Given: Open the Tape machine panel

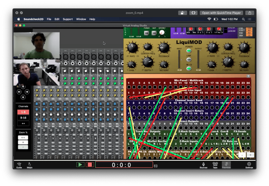Looking at the screenshot, I should coord(215,165).
